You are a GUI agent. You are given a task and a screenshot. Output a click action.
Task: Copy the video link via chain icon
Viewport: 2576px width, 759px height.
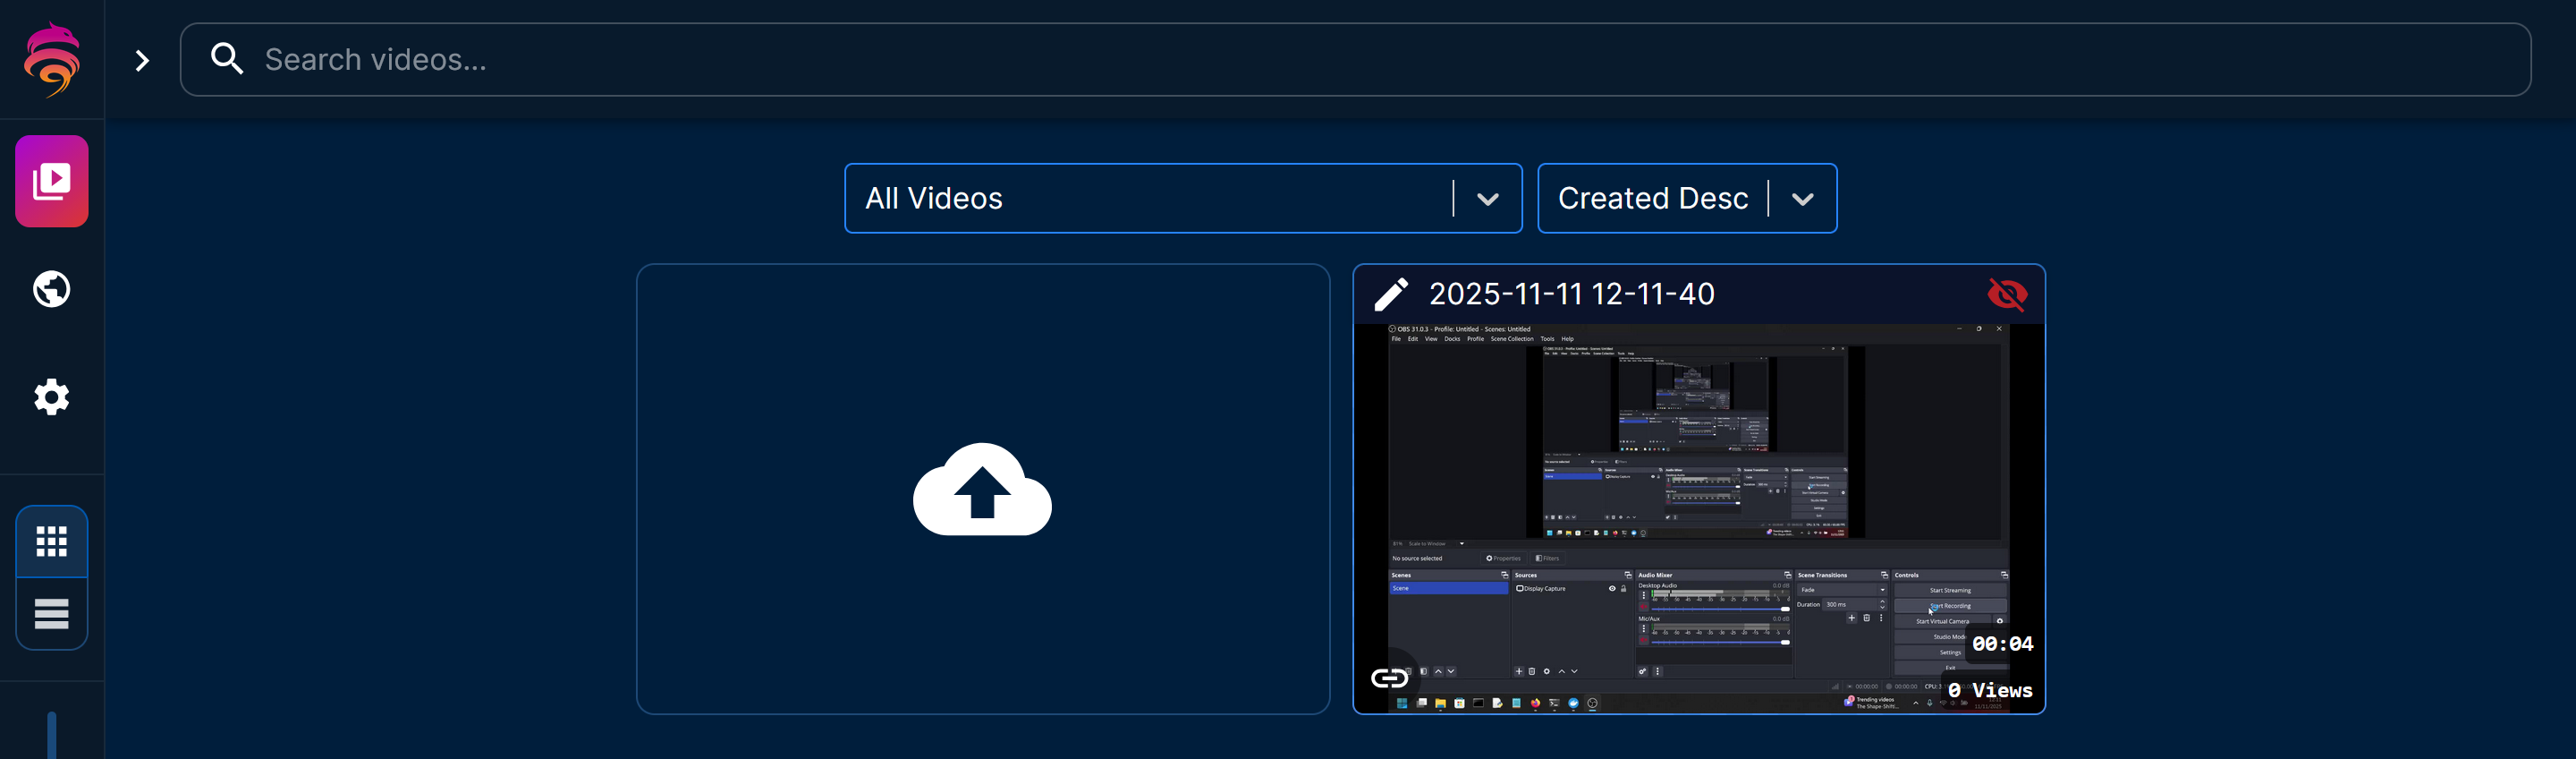click(1389, 679)
